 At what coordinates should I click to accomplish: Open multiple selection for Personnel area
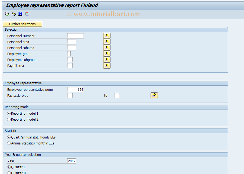107,41
